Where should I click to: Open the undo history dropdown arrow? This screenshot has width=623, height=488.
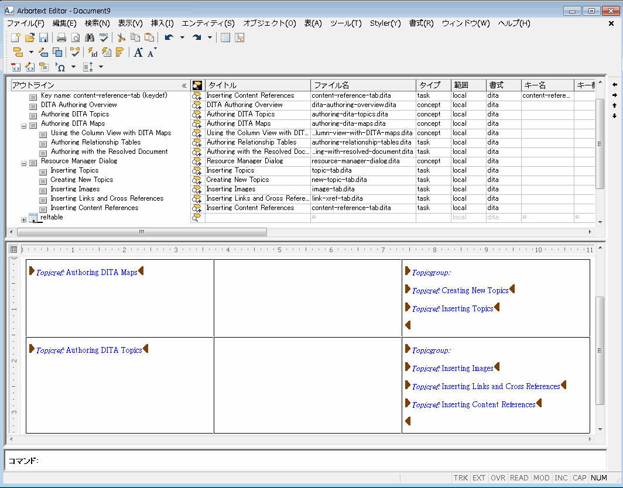(x=182, y=37)
